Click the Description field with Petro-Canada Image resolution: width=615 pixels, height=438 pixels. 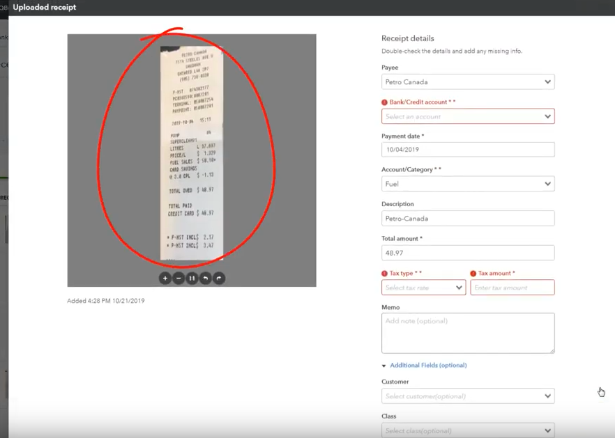point(468,218)
